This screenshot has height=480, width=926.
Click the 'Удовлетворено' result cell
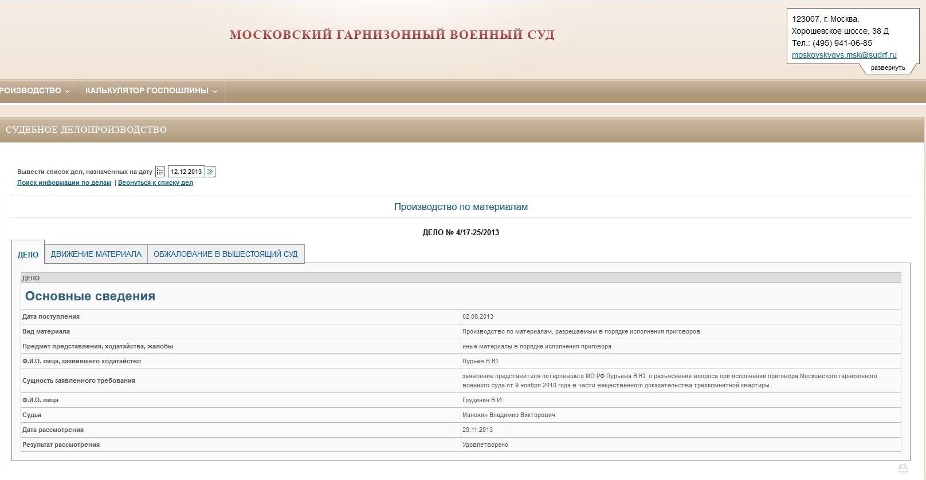pos(485,445)
